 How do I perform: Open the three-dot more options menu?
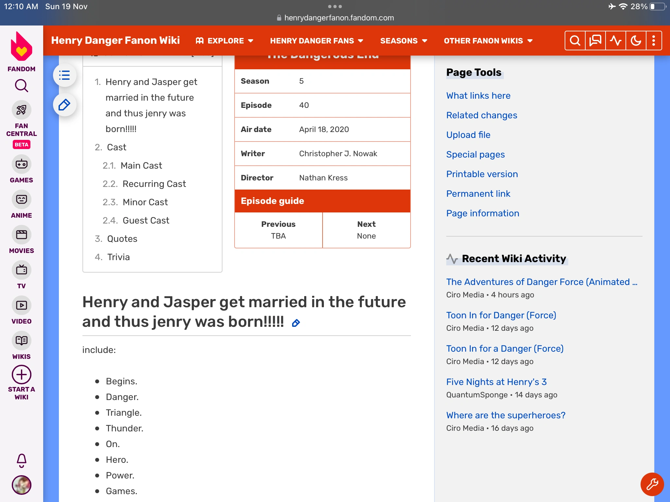click(x=654, y=41)
